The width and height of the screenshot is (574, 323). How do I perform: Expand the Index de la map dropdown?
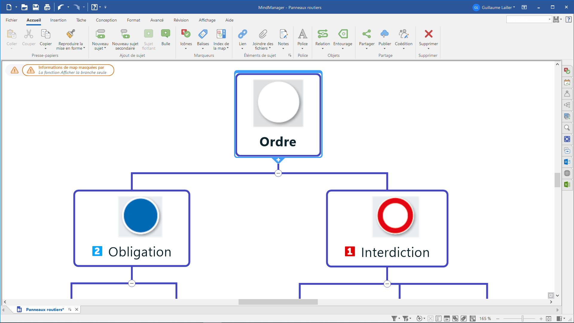[x=228, y=48]
